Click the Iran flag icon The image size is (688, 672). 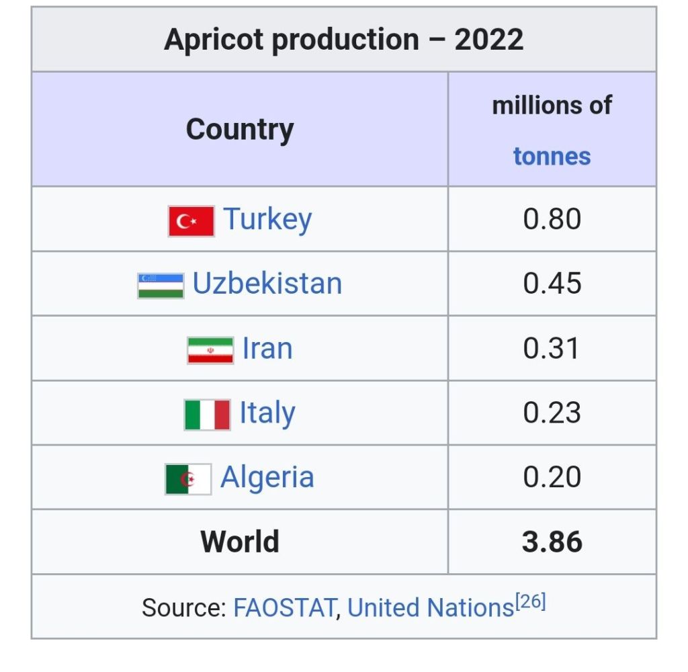[210, 350]
